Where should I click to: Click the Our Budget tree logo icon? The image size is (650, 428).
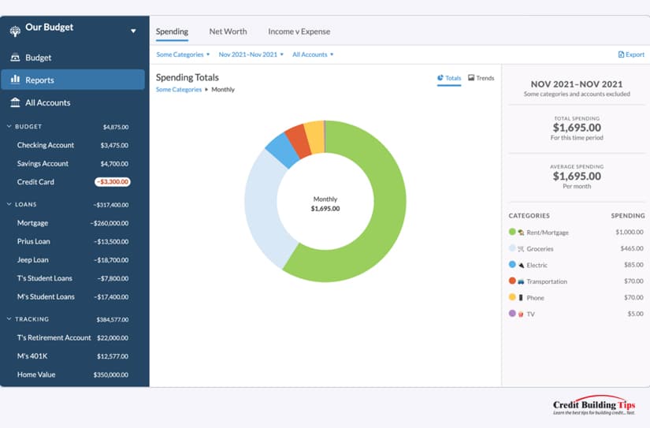15,31
